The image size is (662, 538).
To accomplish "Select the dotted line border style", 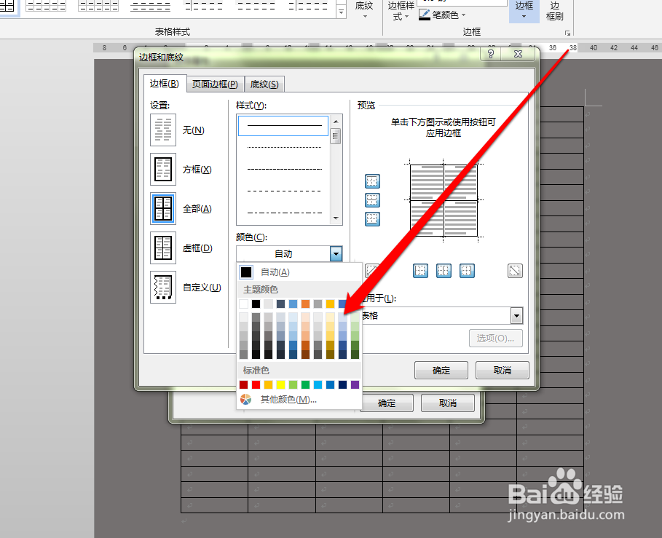I will click(x=284, y=147).
